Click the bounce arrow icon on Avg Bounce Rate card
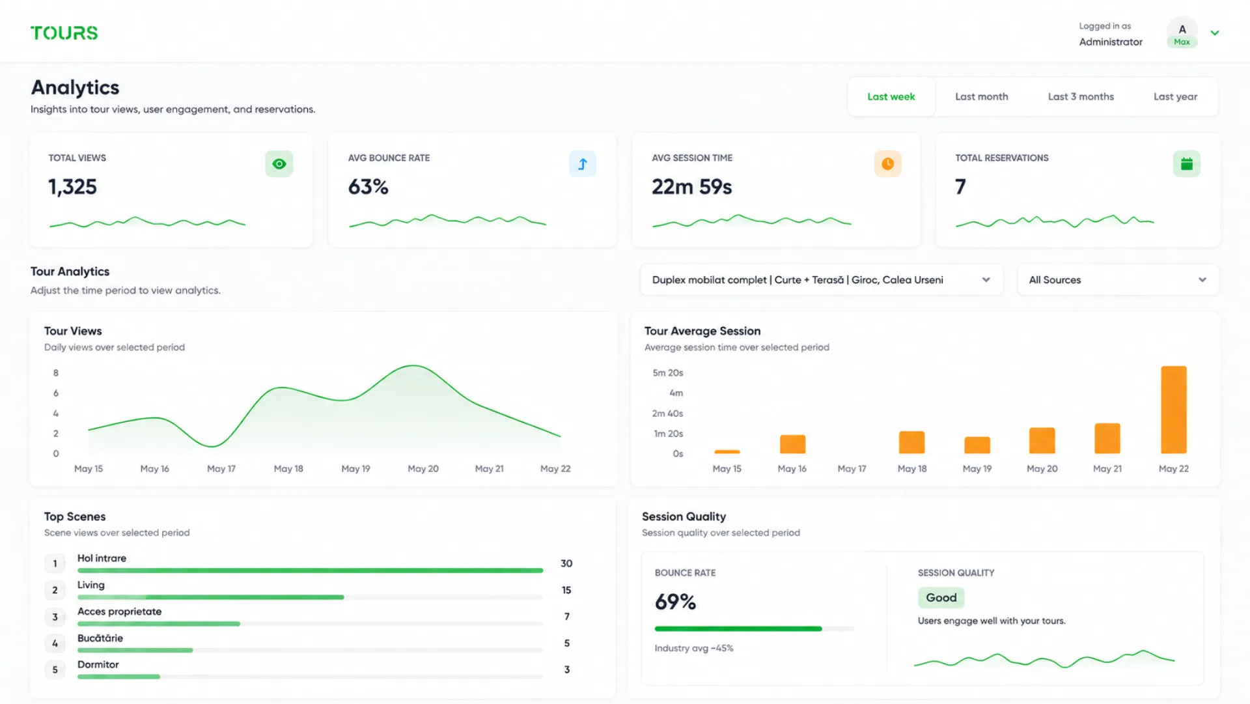This screenshot has width=1250, height=704. [582, 164]
